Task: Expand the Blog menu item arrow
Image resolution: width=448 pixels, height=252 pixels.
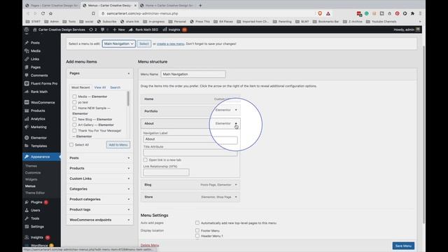Action: pos(236,185)
